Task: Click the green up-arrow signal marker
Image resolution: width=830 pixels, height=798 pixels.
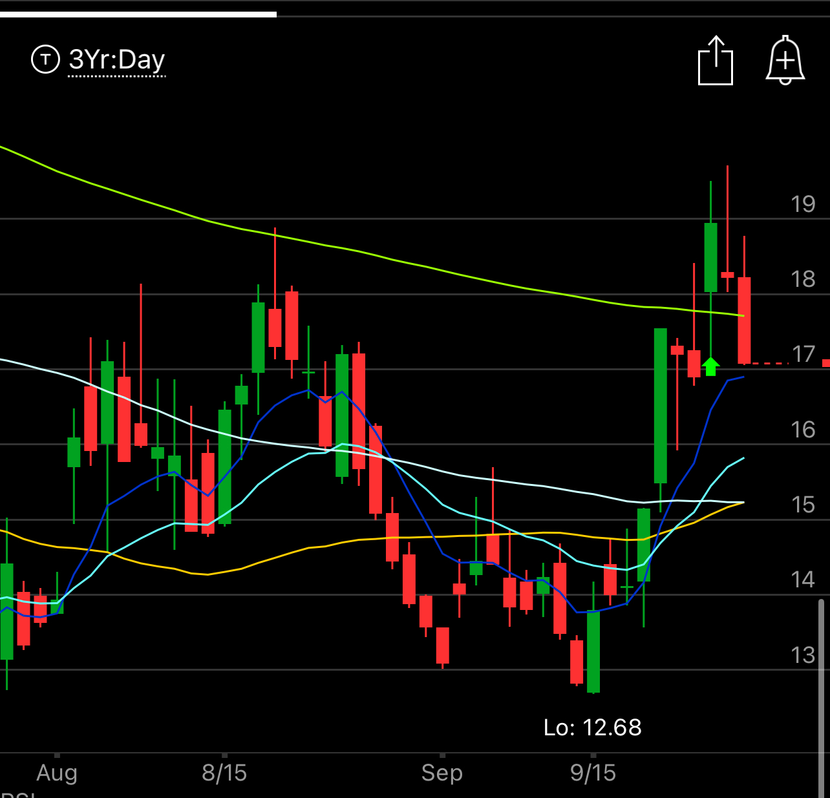Action: click(x=710, y=366)
